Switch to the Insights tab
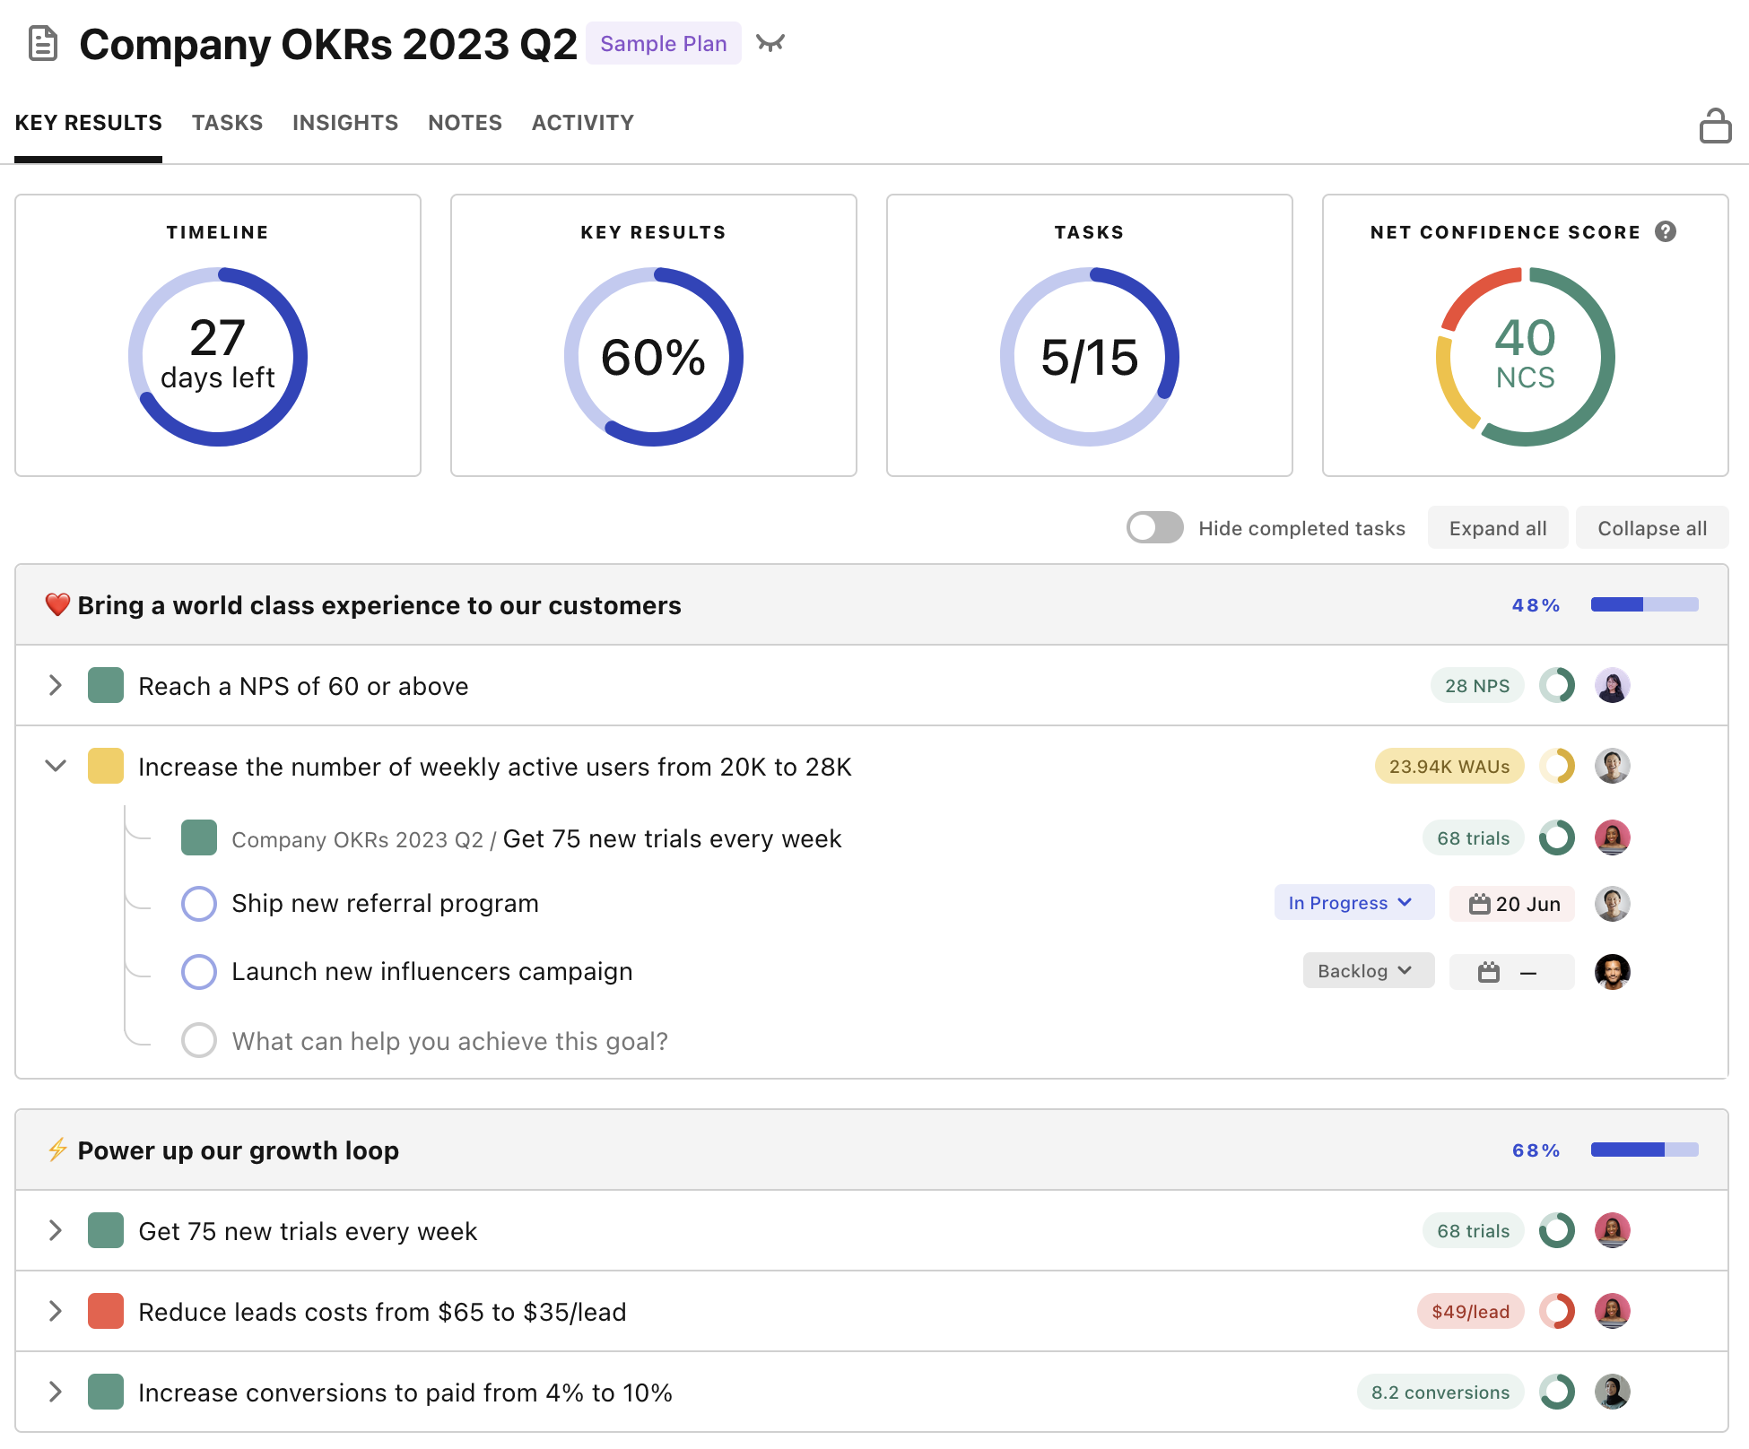The width and height of the screenshot is (1749, 1449). pos(344,122)
